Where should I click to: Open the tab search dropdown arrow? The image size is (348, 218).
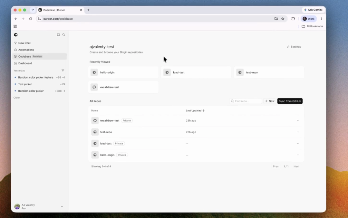(x=33, y=10)
